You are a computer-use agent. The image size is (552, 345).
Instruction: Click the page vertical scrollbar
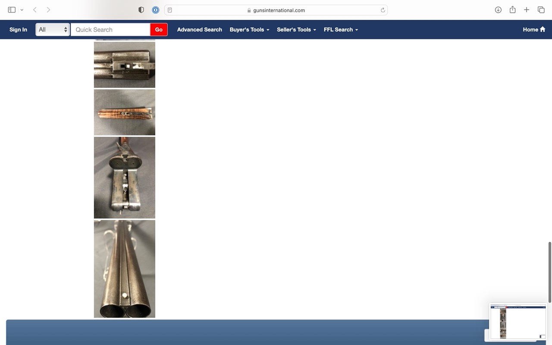point(549,272)
